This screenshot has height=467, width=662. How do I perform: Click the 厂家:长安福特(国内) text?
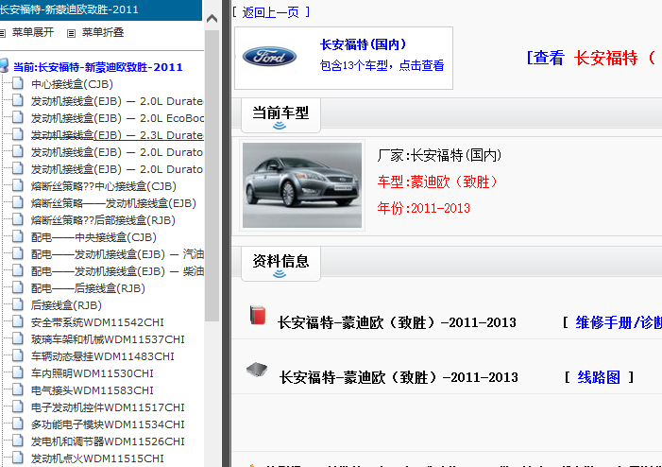point(439,156)
